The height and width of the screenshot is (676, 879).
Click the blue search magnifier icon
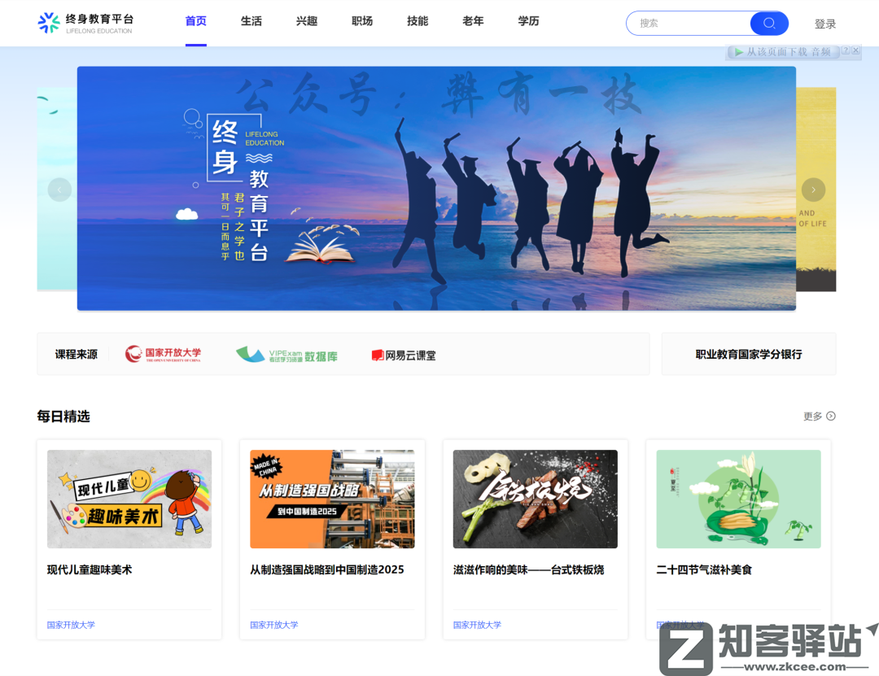(768, 23)
